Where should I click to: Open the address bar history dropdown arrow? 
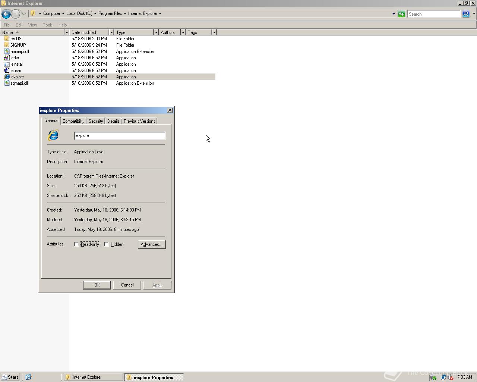pyautogui.click(x=394, y=14)
